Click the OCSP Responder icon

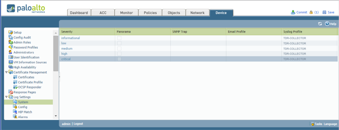[x=15, y=87]
